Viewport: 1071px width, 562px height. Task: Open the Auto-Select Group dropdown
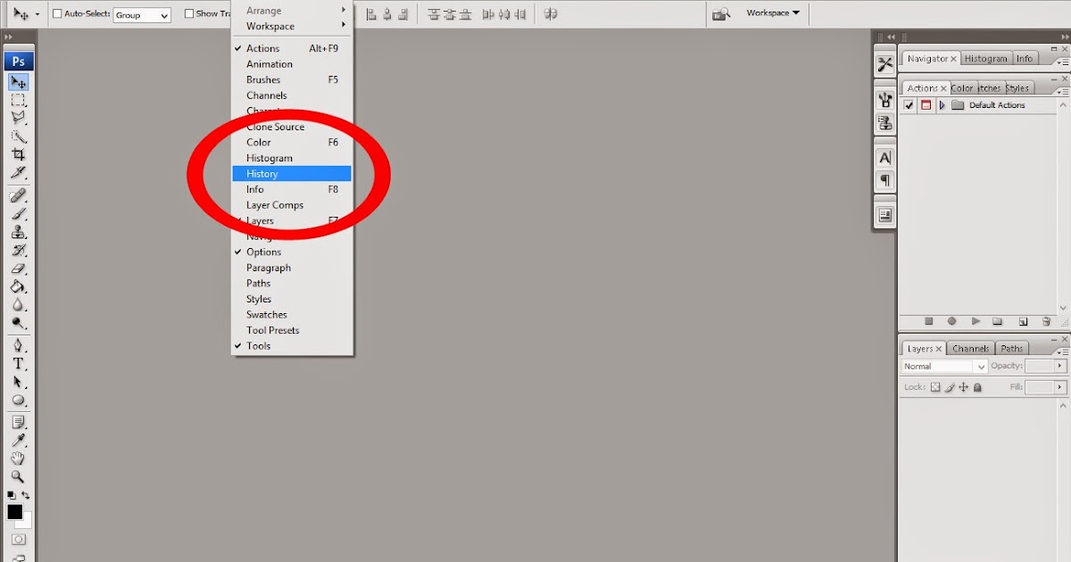click(x=142, y=14)
